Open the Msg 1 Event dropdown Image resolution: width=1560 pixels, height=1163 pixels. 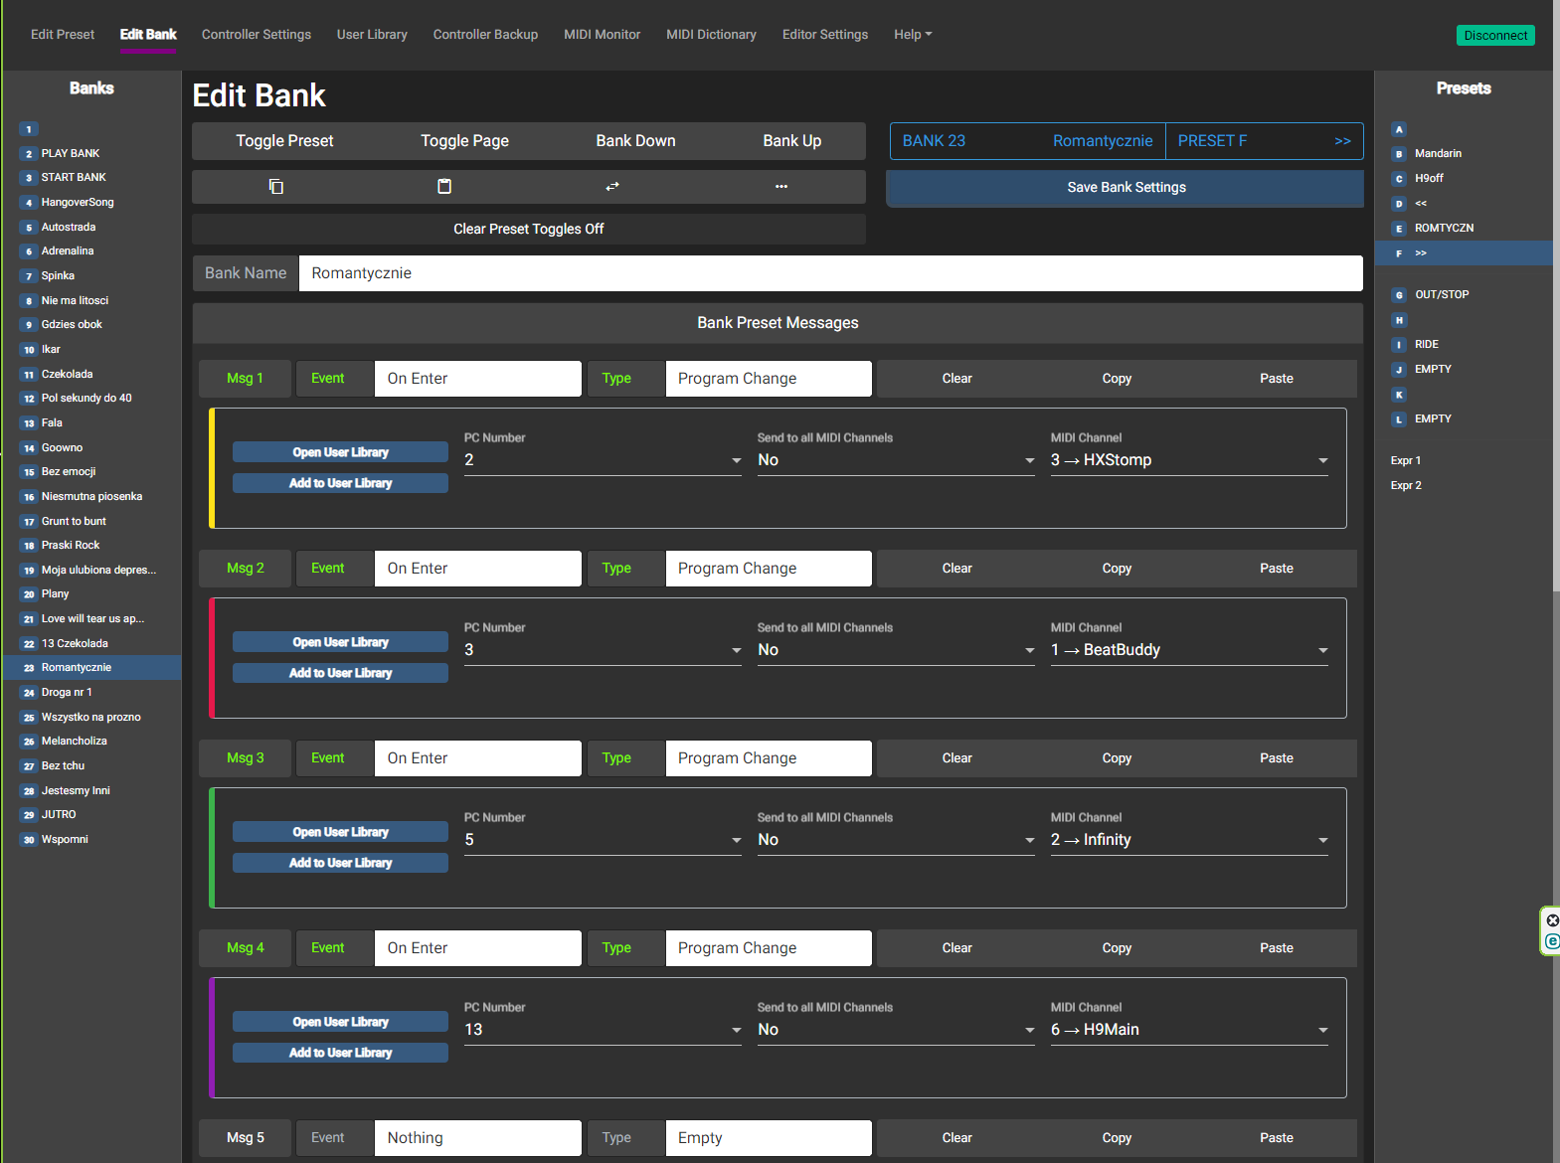pos(478,379)
